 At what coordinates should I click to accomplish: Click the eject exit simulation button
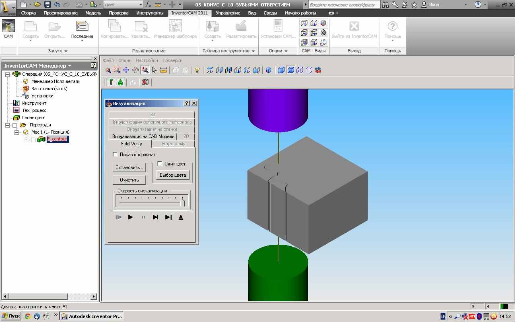click(181, 217)
